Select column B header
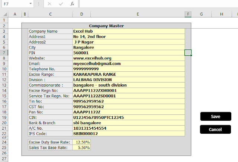Screen dimensions: 238x162 pyautogui.click(x=25, y=14)
